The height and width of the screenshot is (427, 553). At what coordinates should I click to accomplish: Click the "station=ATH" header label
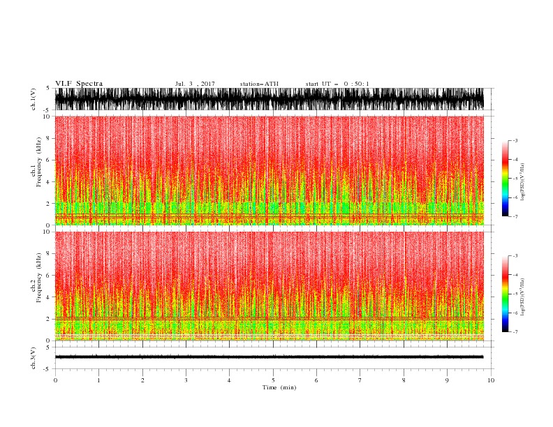pyautogui.click(x=259, y=84)
